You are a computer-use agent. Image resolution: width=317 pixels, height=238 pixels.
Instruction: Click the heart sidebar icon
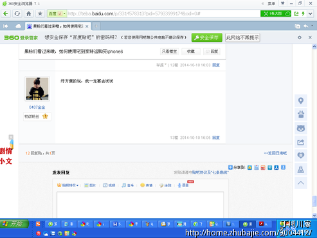[x=301, y=156]
